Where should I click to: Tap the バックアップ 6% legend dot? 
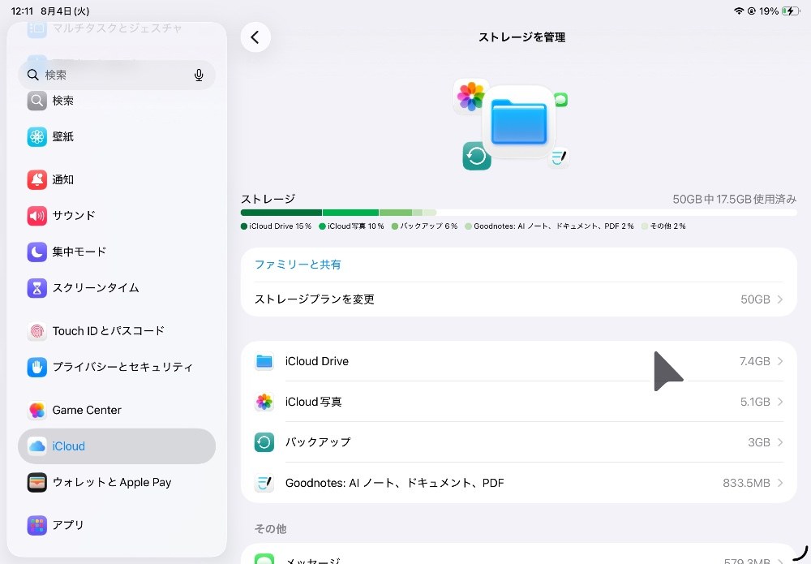395,226
